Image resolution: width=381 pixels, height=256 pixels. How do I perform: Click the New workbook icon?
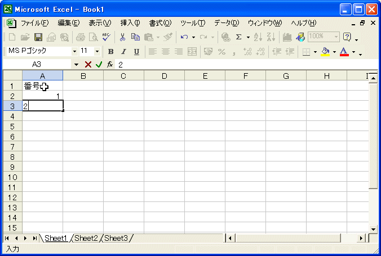(x=12, y=37)
